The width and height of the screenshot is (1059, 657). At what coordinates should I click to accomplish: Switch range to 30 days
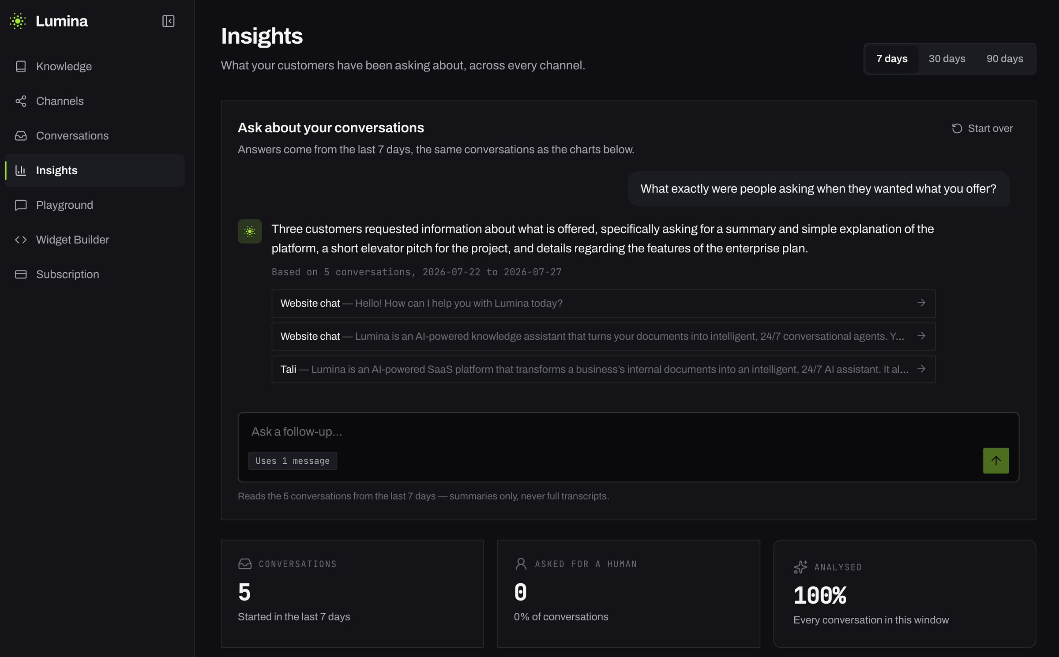tap(947, 59)
